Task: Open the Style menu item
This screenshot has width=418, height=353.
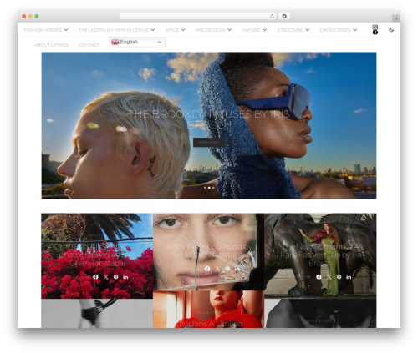Action: click(171, 30)
